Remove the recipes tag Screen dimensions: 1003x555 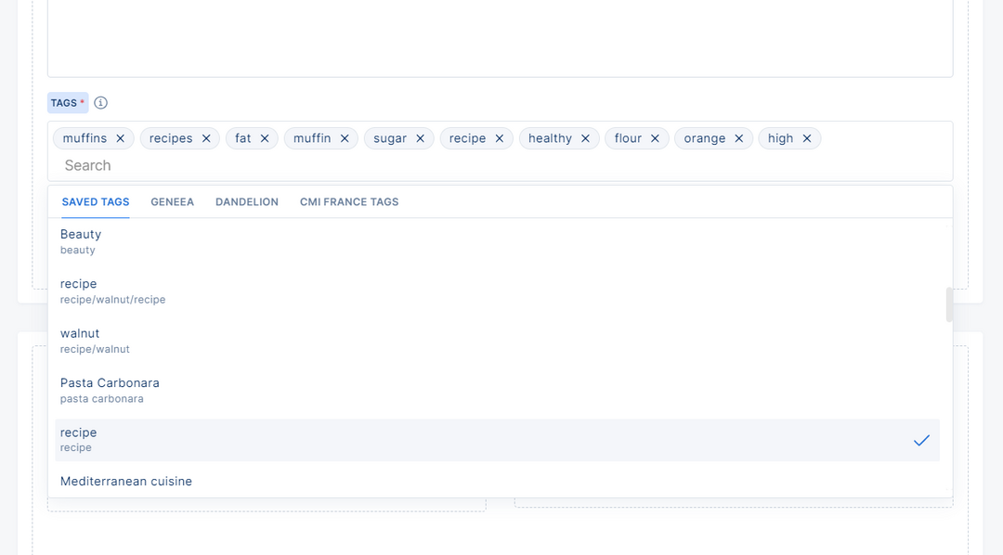[x=206, y=138]
